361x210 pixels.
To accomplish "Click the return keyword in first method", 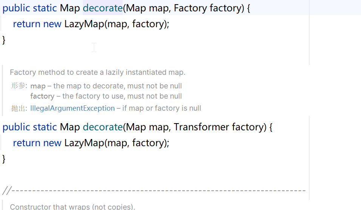I will pos(27,24).
